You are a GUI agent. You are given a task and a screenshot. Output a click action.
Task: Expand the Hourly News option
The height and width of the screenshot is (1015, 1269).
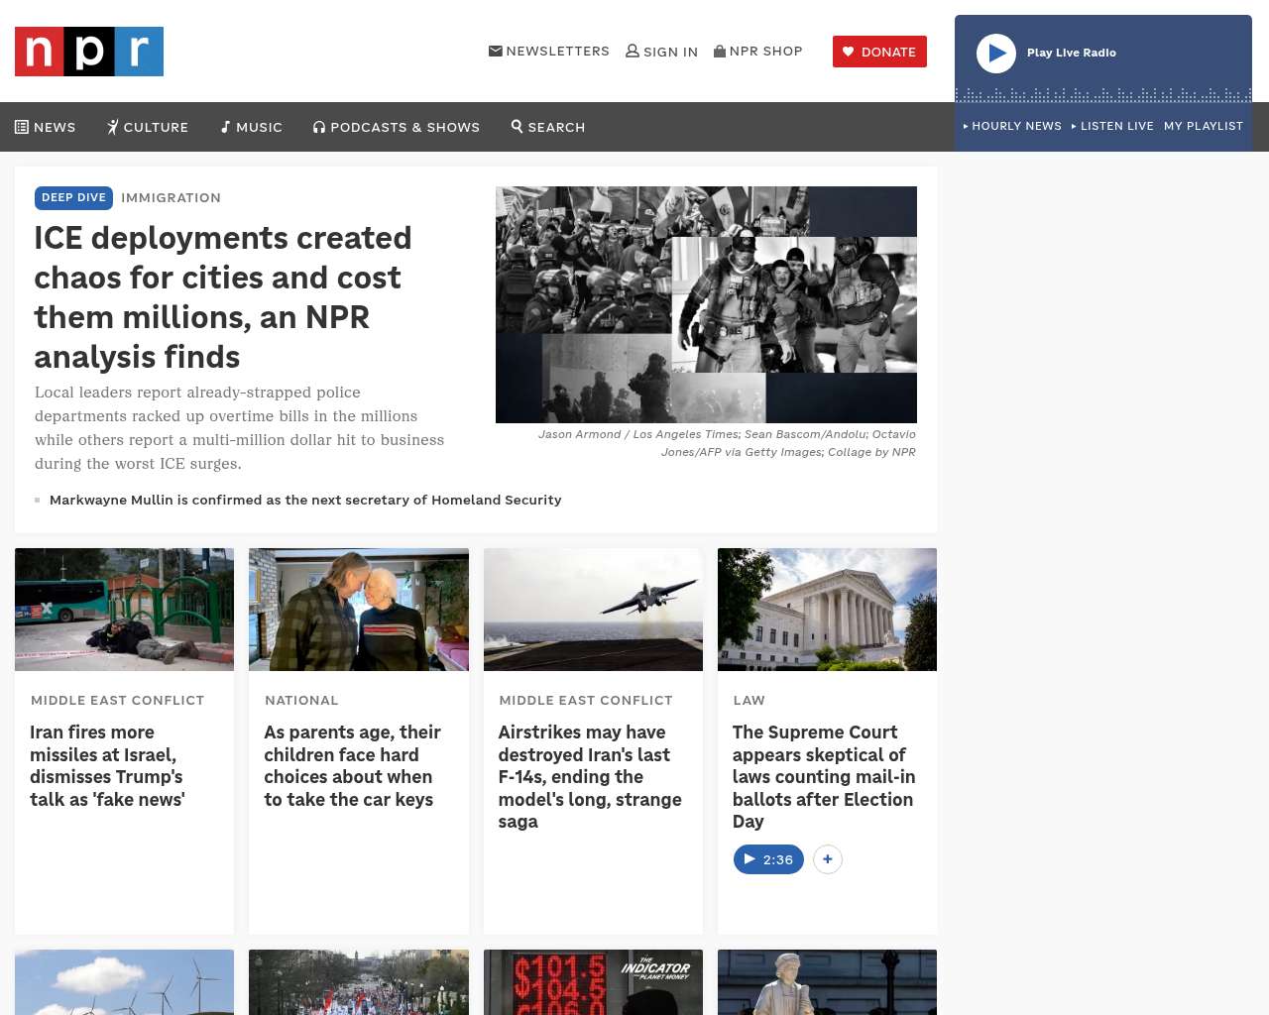tap(1012, 126)
